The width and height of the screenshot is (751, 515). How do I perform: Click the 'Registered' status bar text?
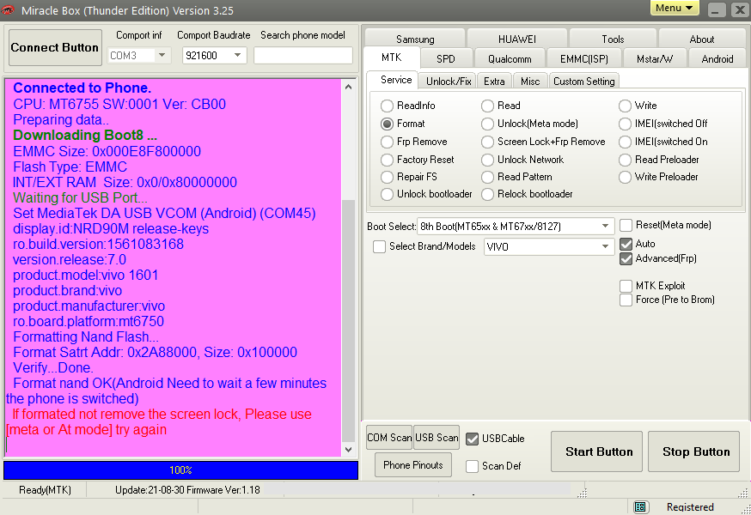pos(690,507)
